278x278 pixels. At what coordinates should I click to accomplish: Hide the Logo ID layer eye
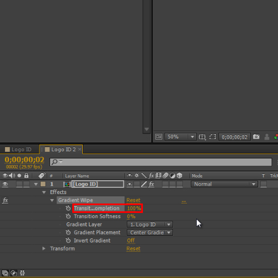point(5,184)
